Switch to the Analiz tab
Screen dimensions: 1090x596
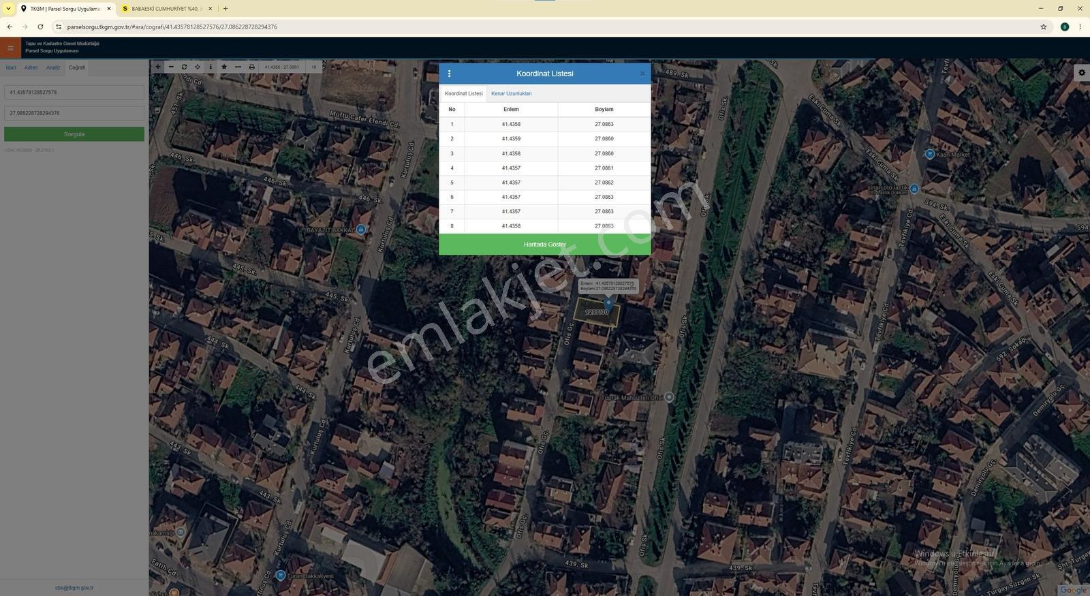(53, 67)
